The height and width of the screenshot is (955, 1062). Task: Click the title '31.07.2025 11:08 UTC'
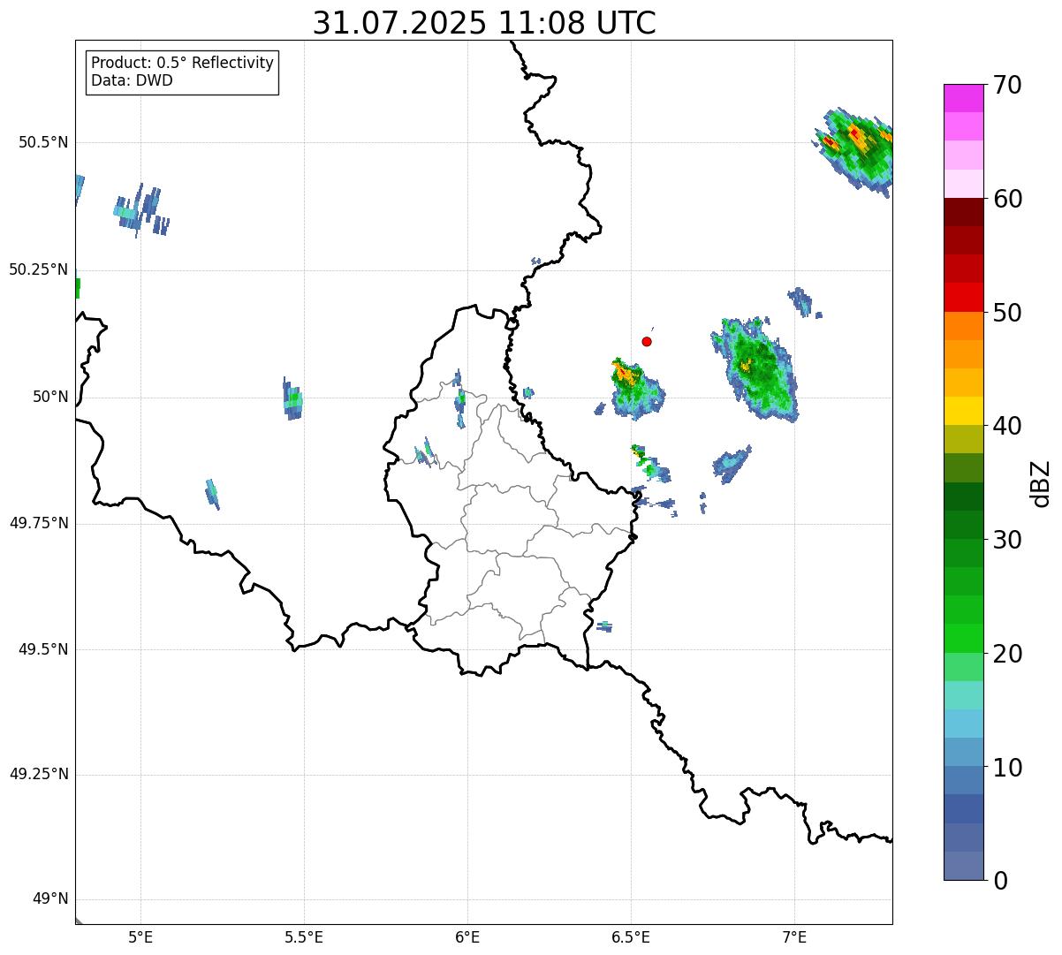(x=484, y=23)
